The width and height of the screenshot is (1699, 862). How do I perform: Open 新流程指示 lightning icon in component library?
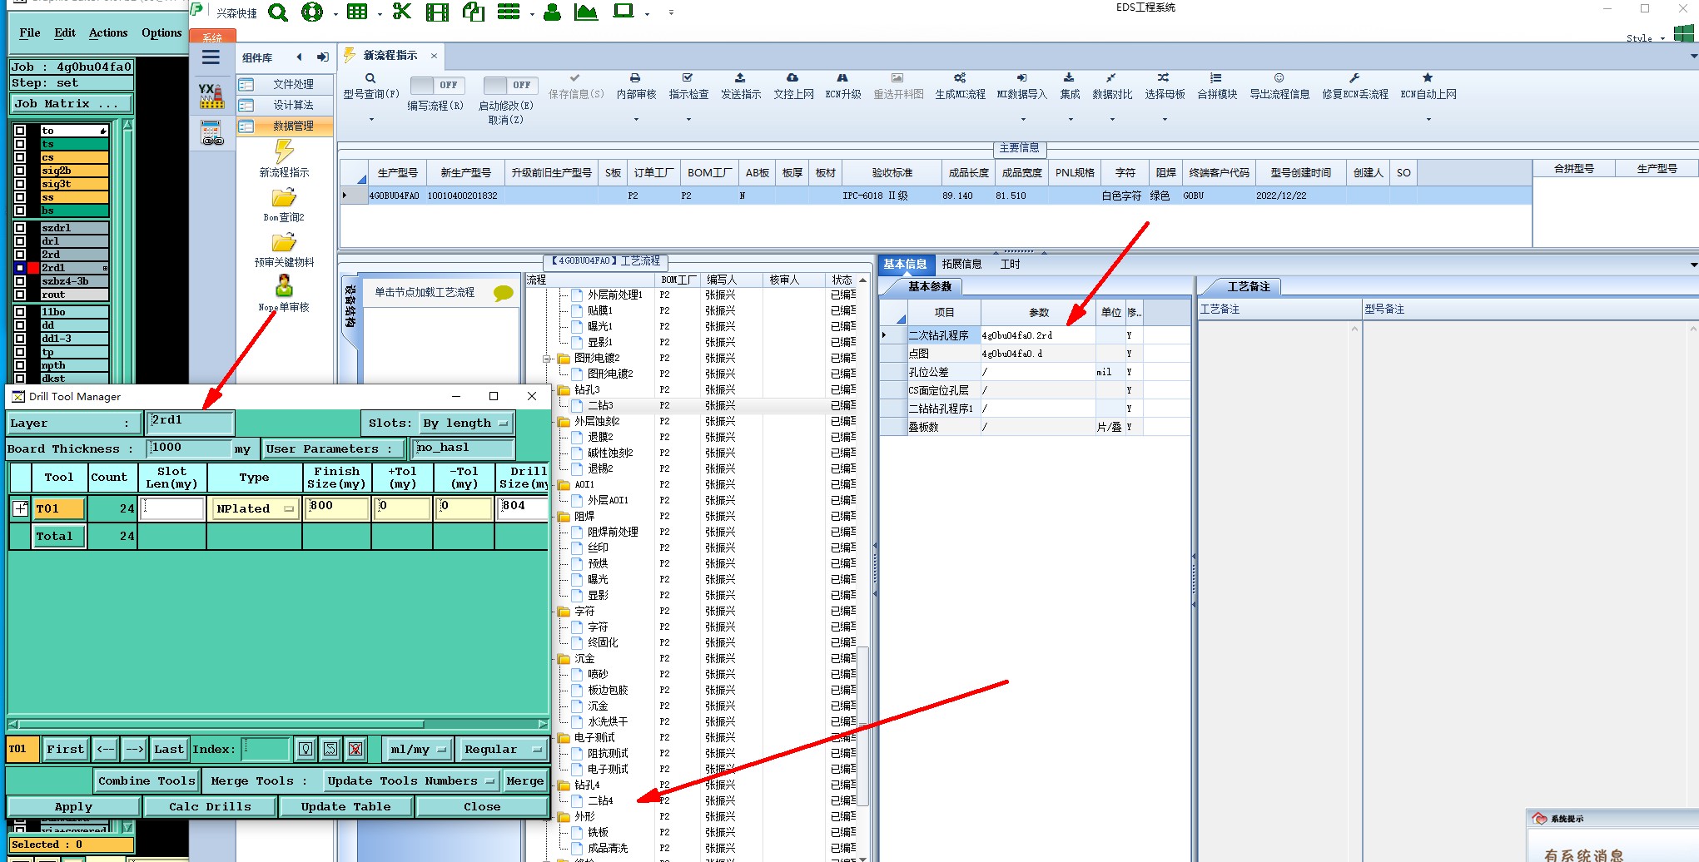285,151
